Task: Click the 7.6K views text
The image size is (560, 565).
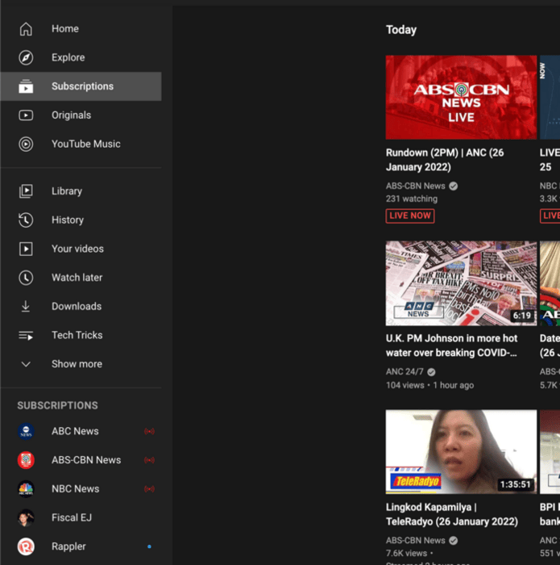Action: point(406,553)
